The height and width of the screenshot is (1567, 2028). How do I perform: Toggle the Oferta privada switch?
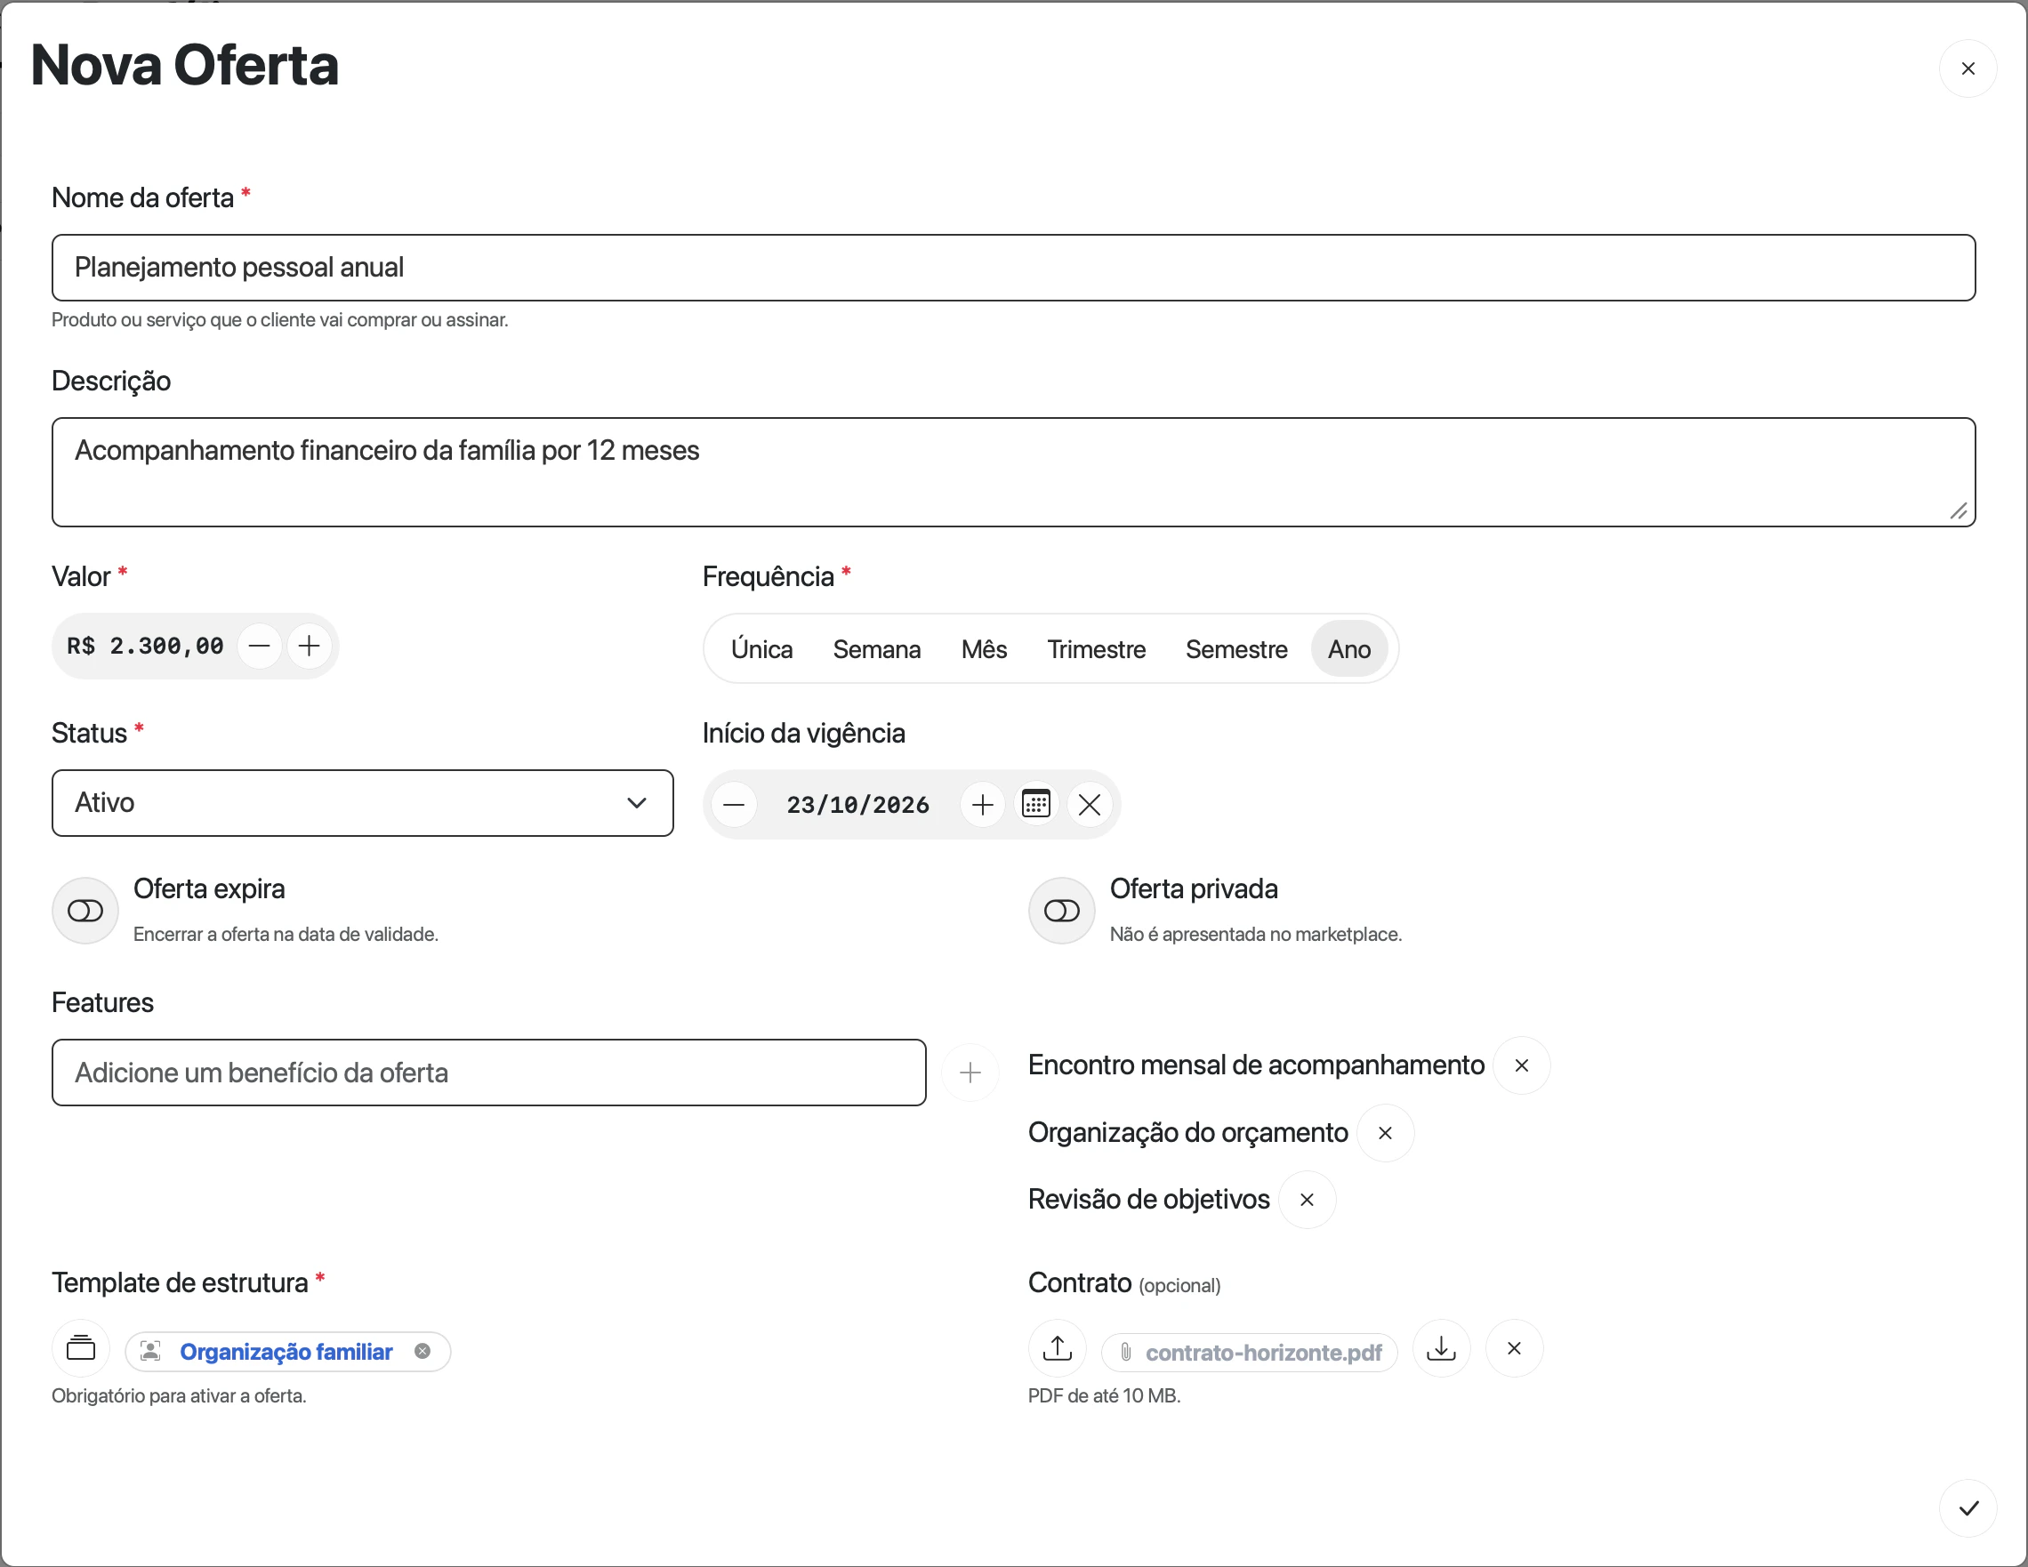(1061, 911)
